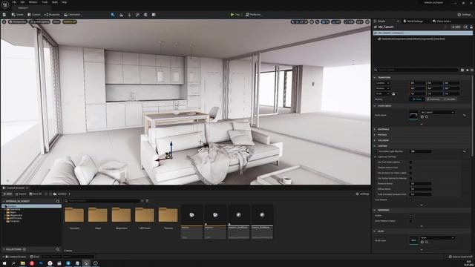Screen dimensions: 475x267
Task: Click the Overridden Light Map Res field
Action: pyautogui.click(x=421, y=151)
